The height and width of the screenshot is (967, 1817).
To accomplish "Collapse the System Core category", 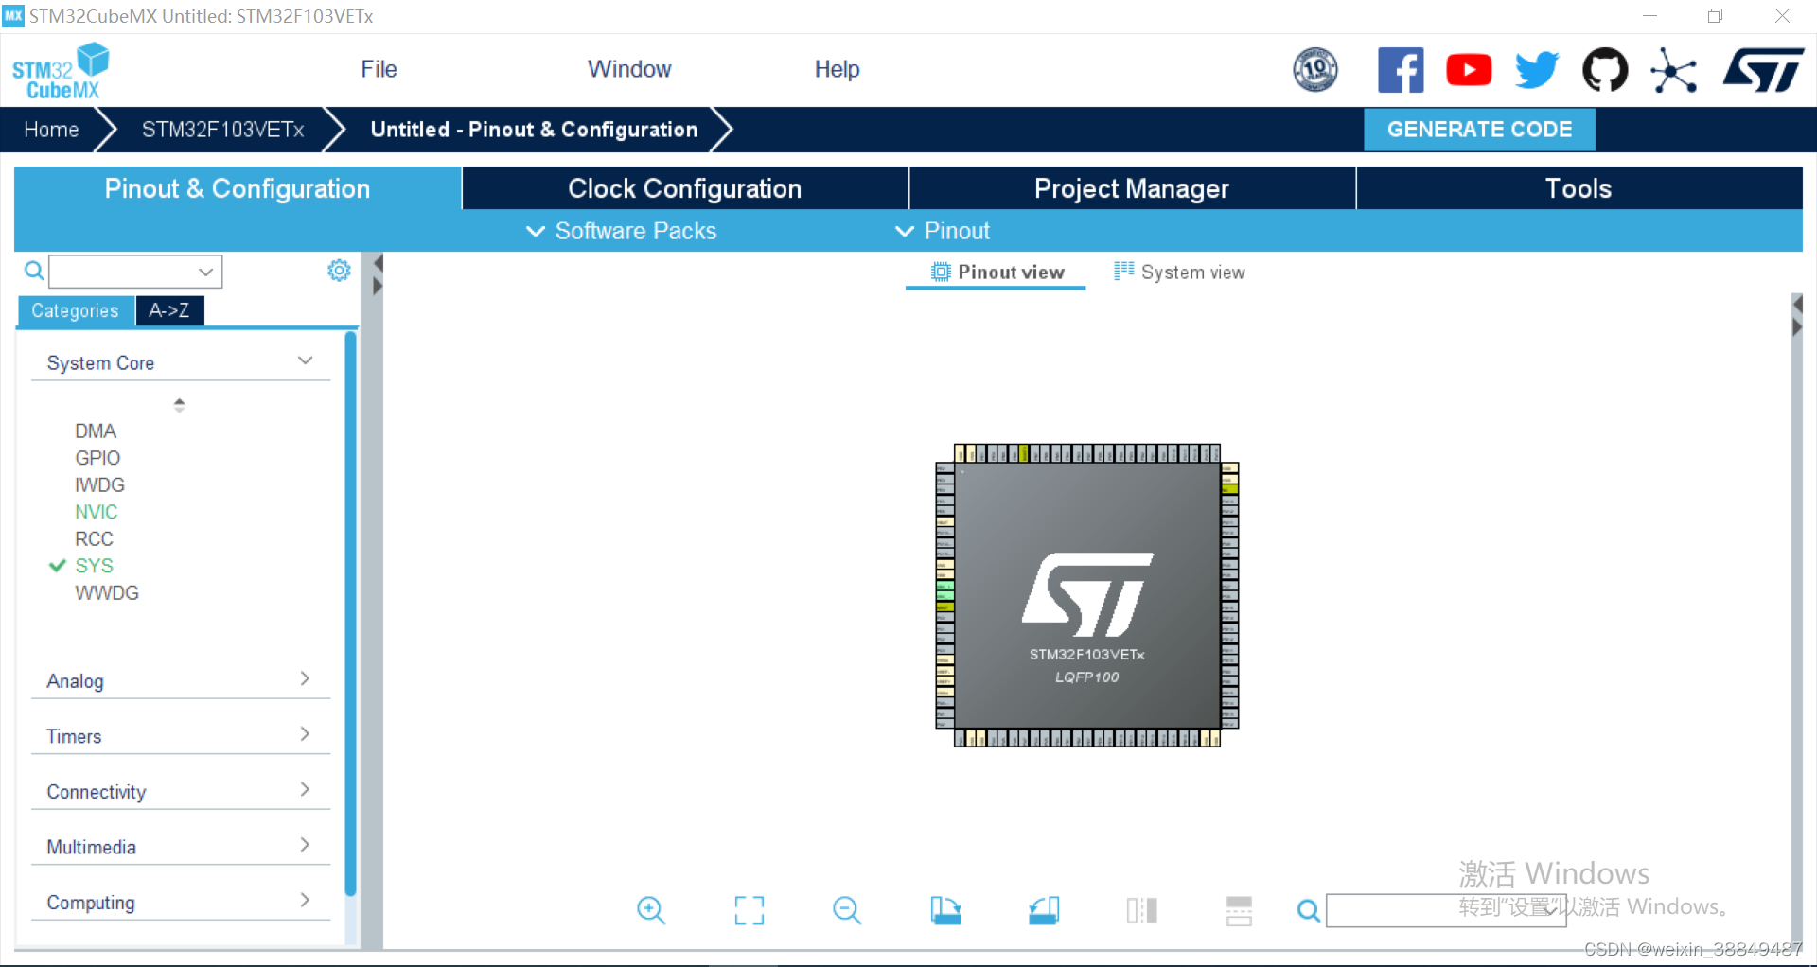I will pyautogui.click(x=305, y=360).
